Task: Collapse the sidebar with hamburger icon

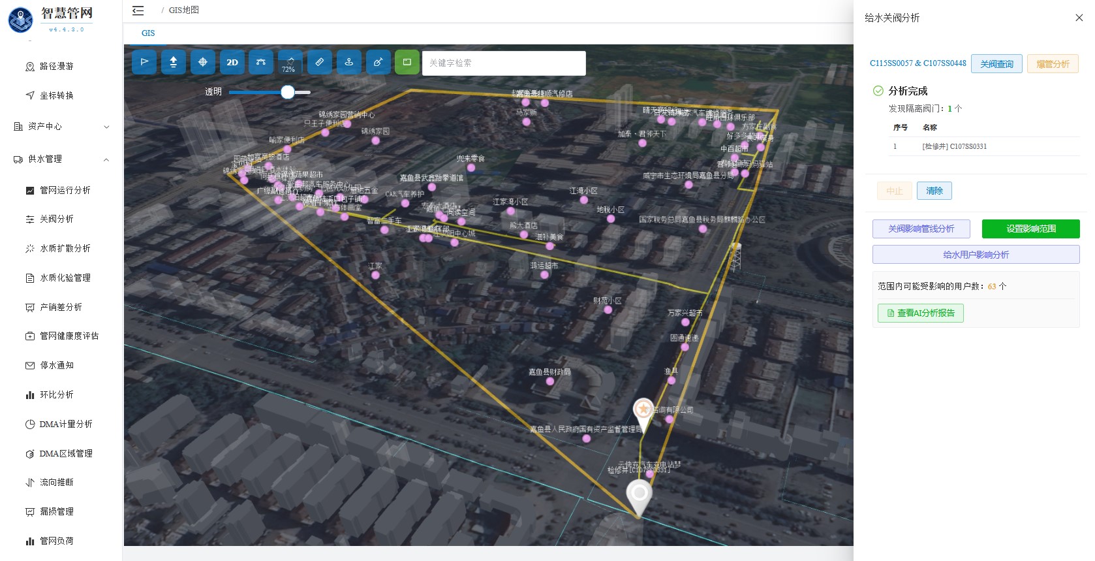Action: coord(138,10)
